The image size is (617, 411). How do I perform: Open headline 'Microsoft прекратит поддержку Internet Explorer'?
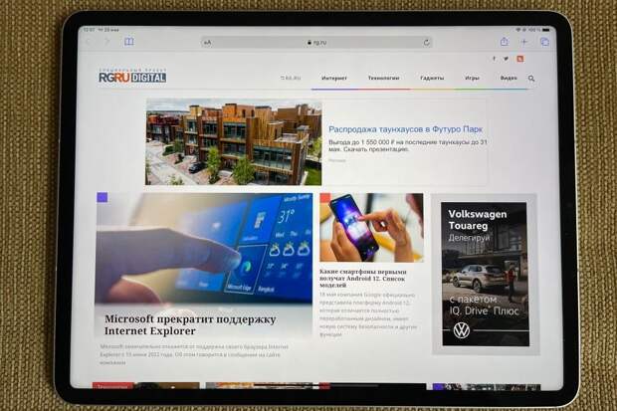tap(190, 324)
